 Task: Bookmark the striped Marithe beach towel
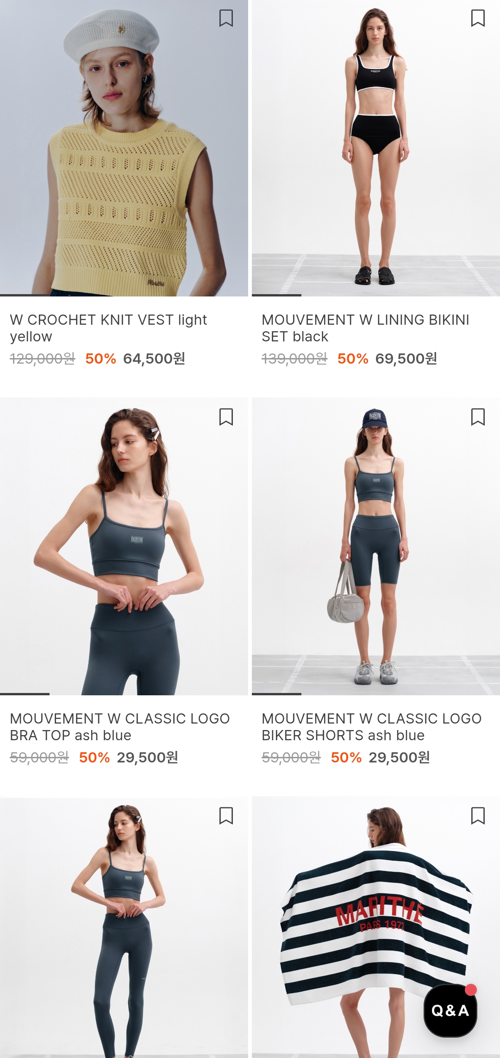tap(478, 816)
